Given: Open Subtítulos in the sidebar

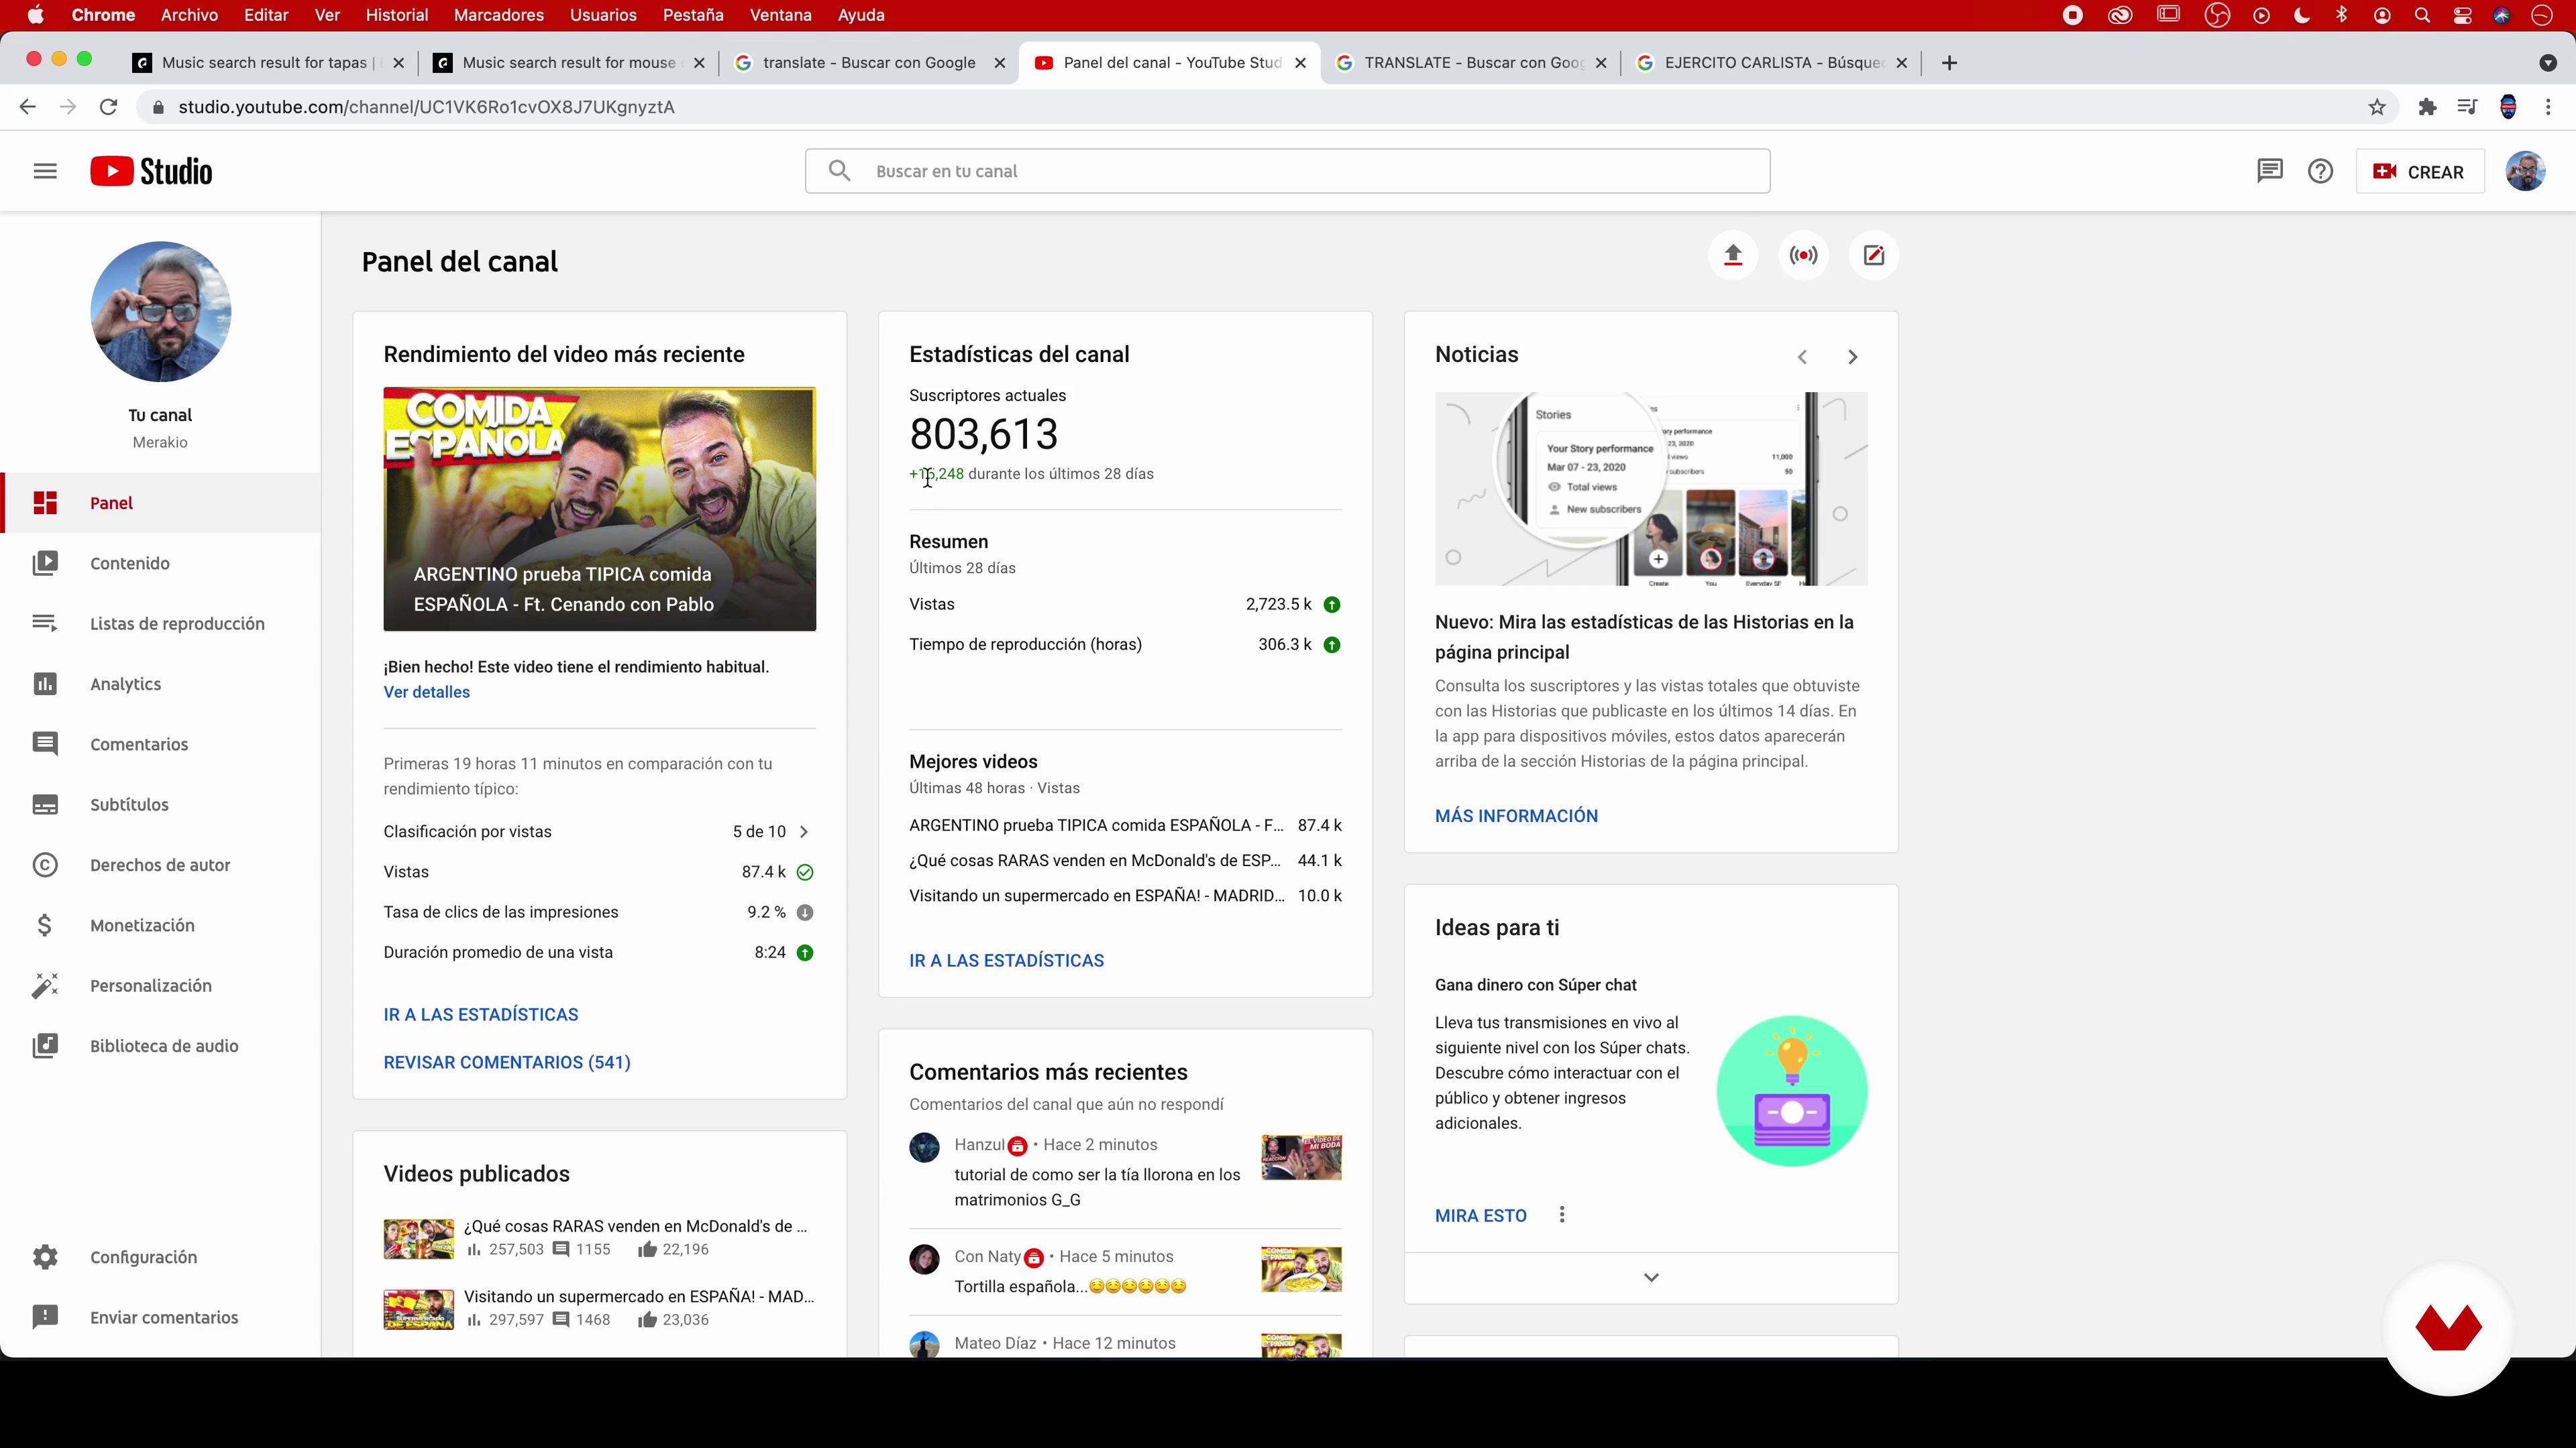Looking at the screenshot, I should click(x=160, y=804).
